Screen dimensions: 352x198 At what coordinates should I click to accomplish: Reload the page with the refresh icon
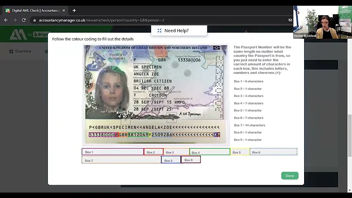point(23,20)
